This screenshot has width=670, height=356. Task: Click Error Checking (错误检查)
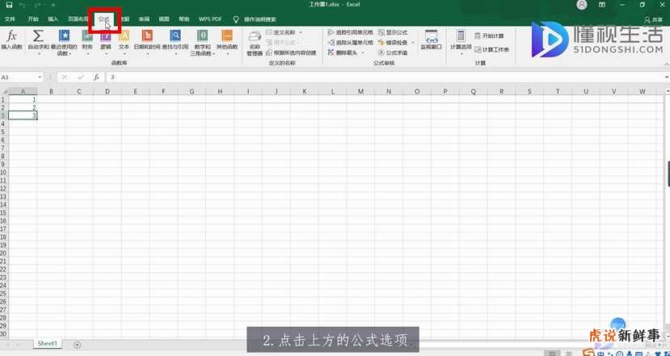(393, 43)
